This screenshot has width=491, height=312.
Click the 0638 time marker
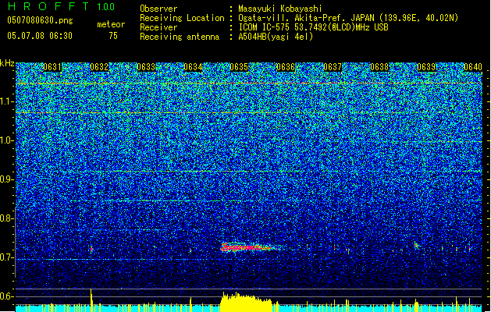(379, 67)
